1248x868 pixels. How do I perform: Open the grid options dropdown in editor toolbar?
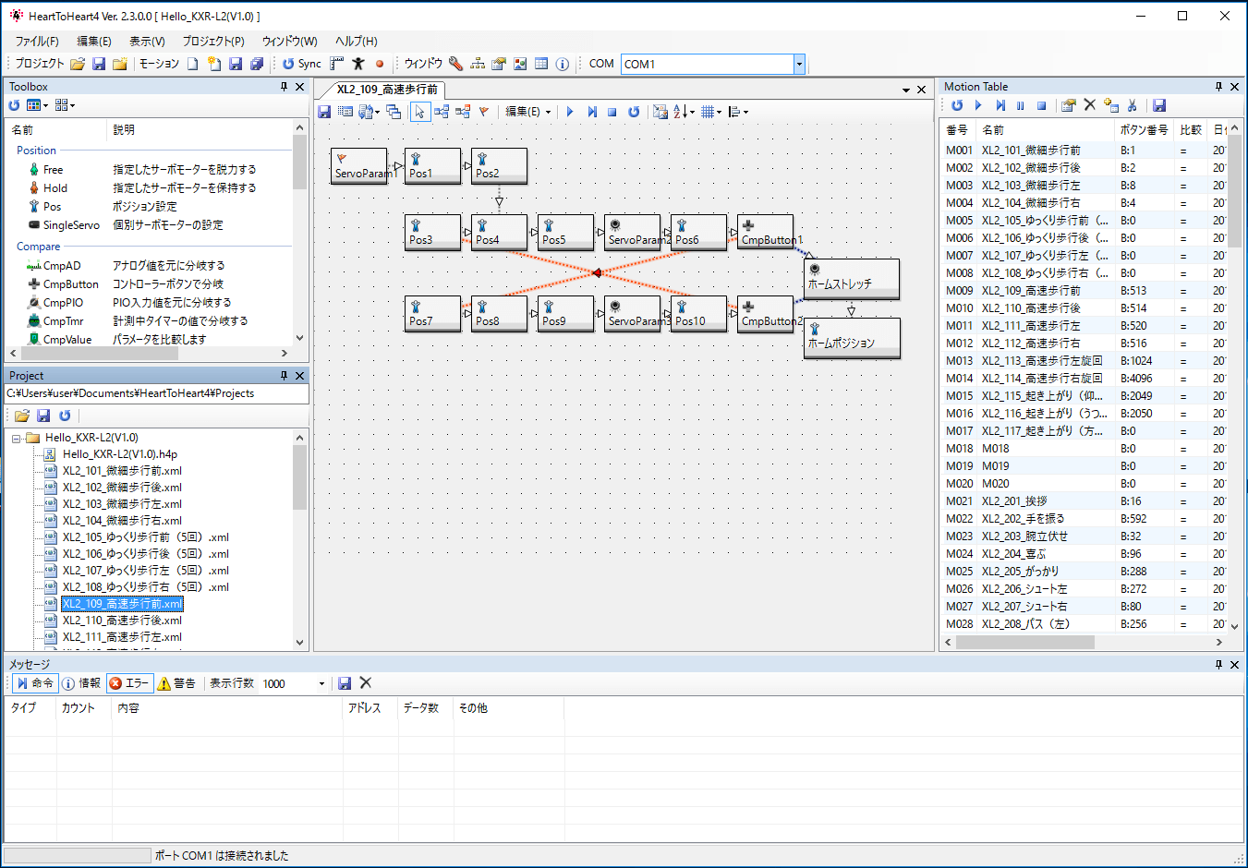[710, 112]
